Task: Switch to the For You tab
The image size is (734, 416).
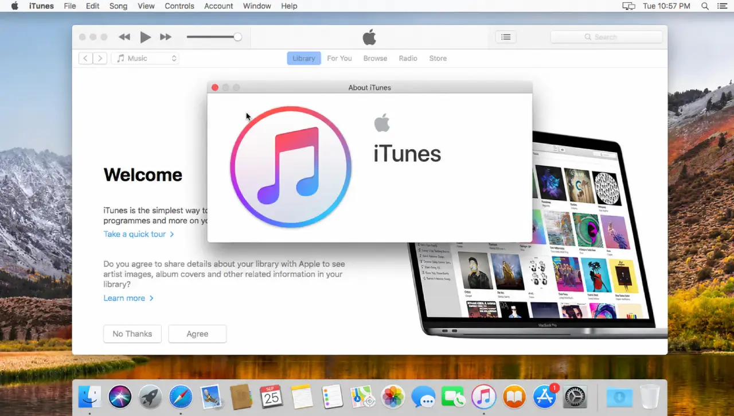Action: (339, 58)
